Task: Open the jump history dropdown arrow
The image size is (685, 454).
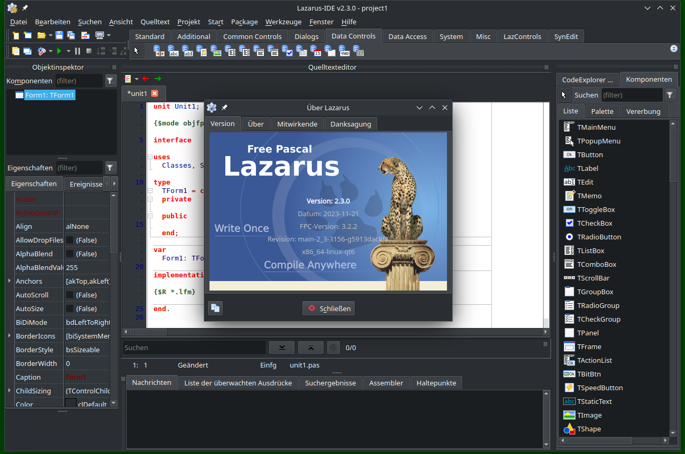Action: pos(136,79)
